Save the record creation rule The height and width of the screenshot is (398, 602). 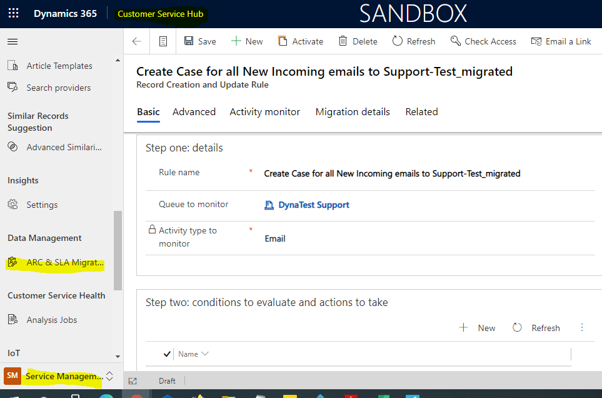pos(200,41)
